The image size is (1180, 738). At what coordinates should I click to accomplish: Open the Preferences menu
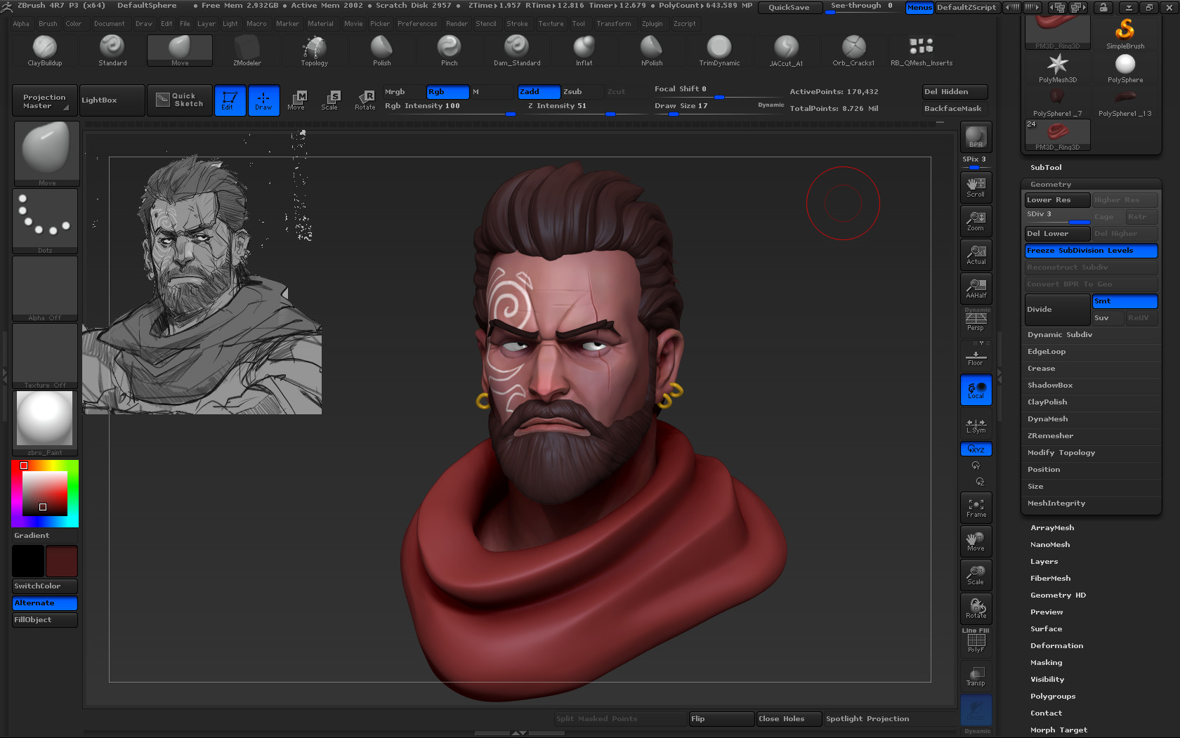coord(417,24)
